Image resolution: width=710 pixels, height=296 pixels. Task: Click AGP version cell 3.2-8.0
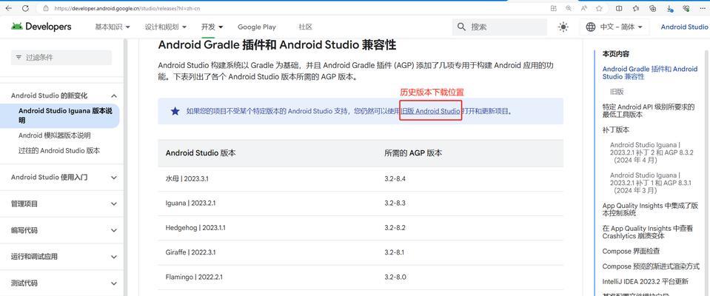pos(395,277)
